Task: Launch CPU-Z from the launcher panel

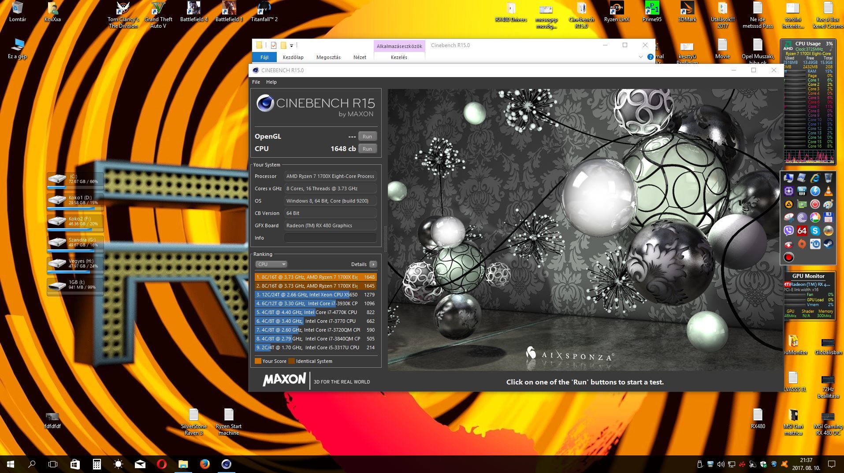Action: click(788, 191)
